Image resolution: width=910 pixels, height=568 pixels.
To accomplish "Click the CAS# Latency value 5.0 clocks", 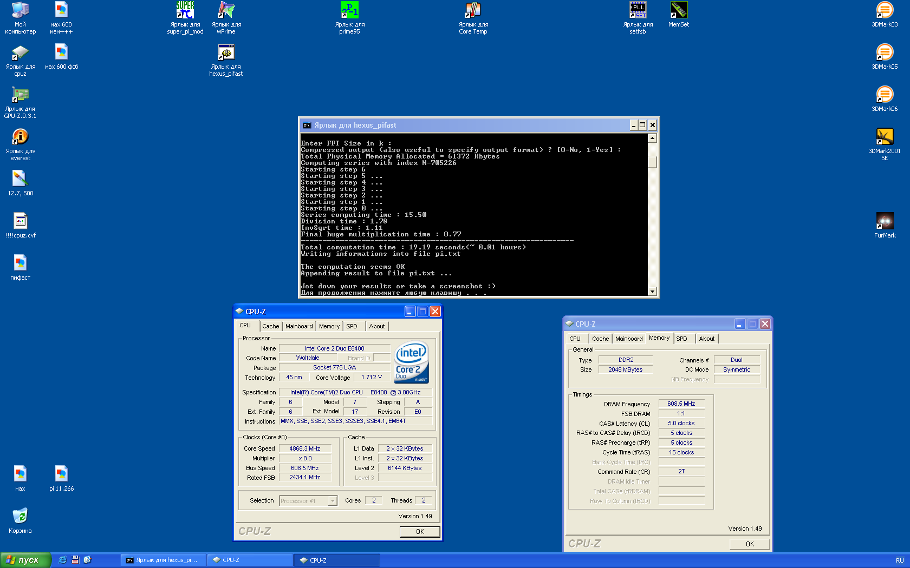I will tap(681, 423).
